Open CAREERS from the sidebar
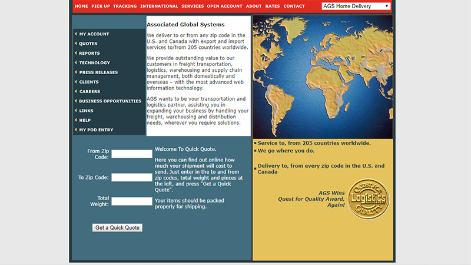471x265 pixels. 89,92
